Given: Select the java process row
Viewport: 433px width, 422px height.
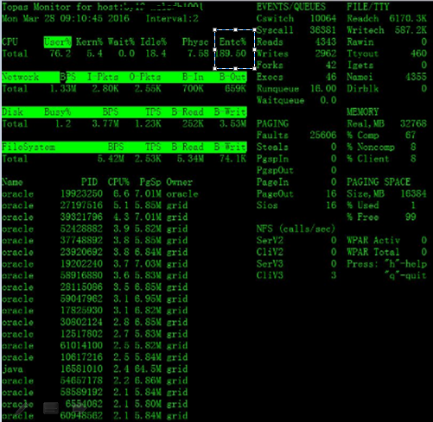Looking at the screenshot, I should click(95, 368).
